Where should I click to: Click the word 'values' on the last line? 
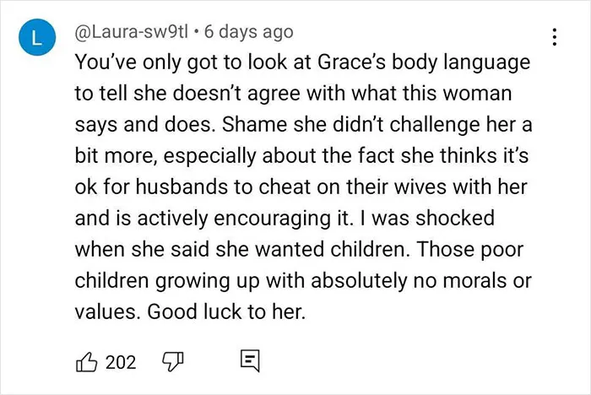point(106,311)
